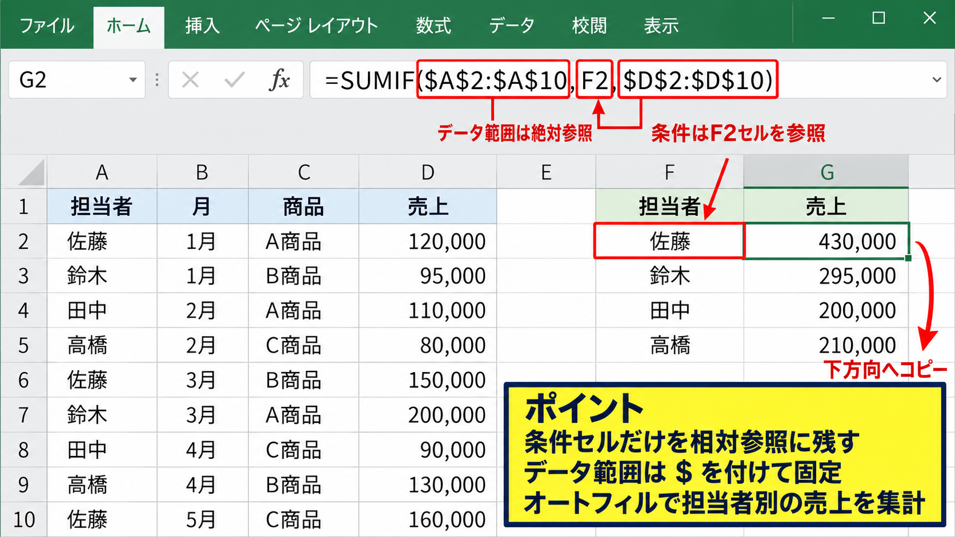Image resolution: width=955 pixels, height=537 pixels.
Task: Click cell G5 with value 210,000
Action: (x=826, y=345)
